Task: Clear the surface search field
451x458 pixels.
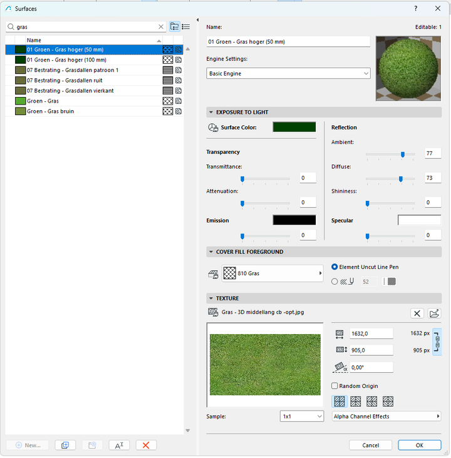Action: (161, 27)
